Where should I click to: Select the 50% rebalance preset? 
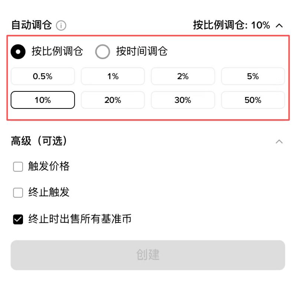click(253, 100)
